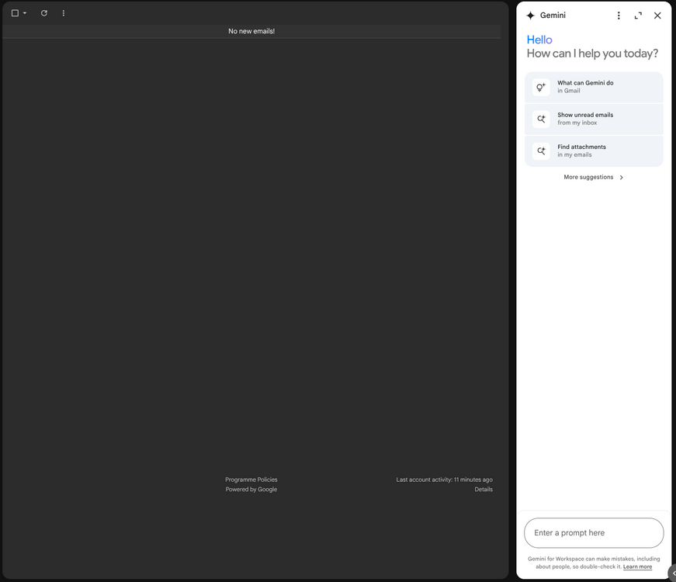The width and height of the screenshot is (676, 582).
Task: Open the select dropdown arrow beside checkbox
Action: coord(25,13)
